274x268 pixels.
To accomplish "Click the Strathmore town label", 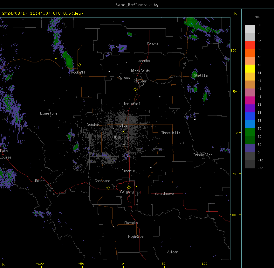I will [x=164, y=194].
